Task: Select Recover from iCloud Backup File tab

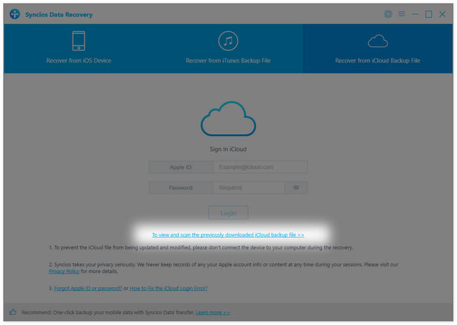Action: [377, 61]
